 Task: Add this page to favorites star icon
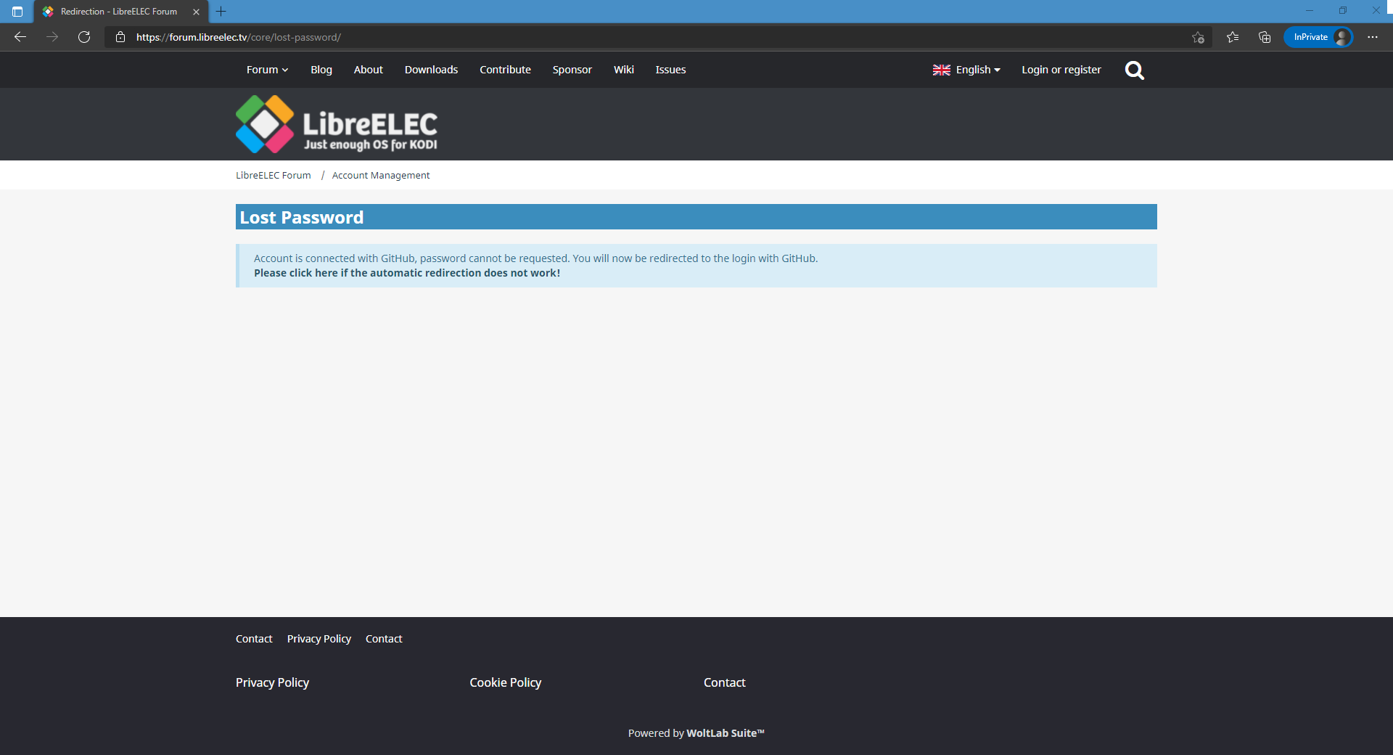pos(1198,37)
